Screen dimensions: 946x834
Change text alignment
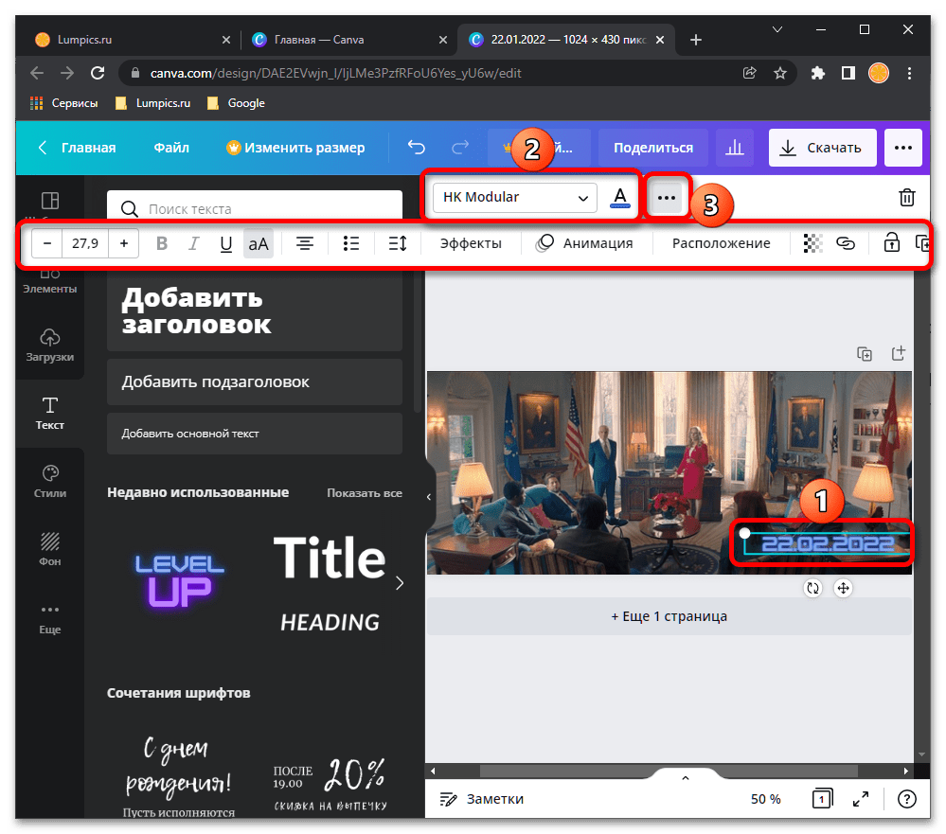[305, 243]
